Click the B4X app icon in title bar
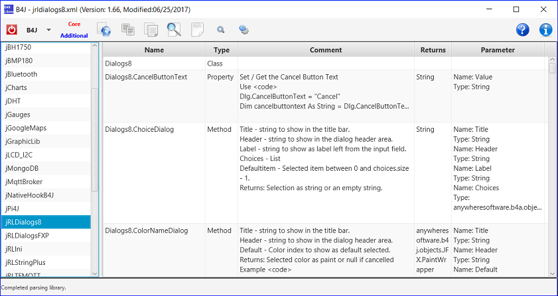The height and width of the screenshot is (296, 558). coord(8,9)
